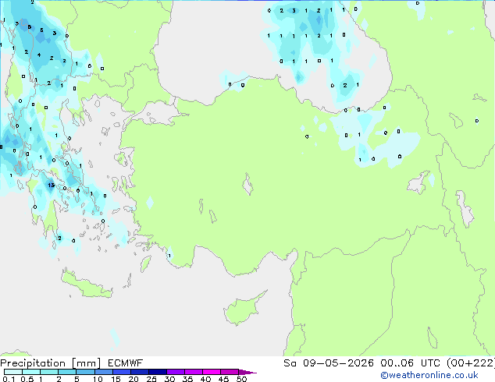Click the 'ECMWF' model label
Image resolution: width=495 pixels, height=382 pixels.
[126, 363]
